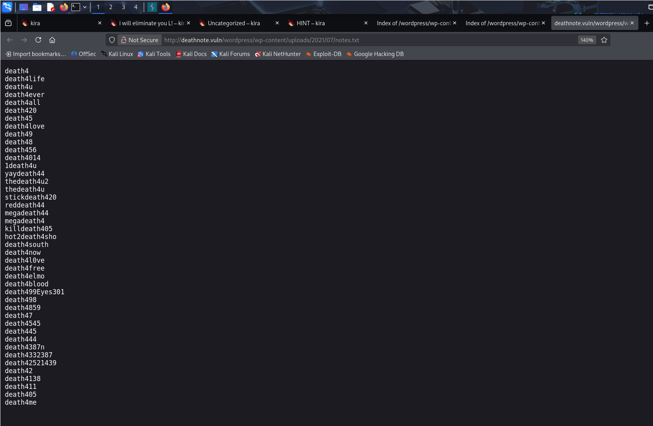Open Firefox View tab list icon
The image size is (653, 426).
pyautogui.click(x=8, y=23)
